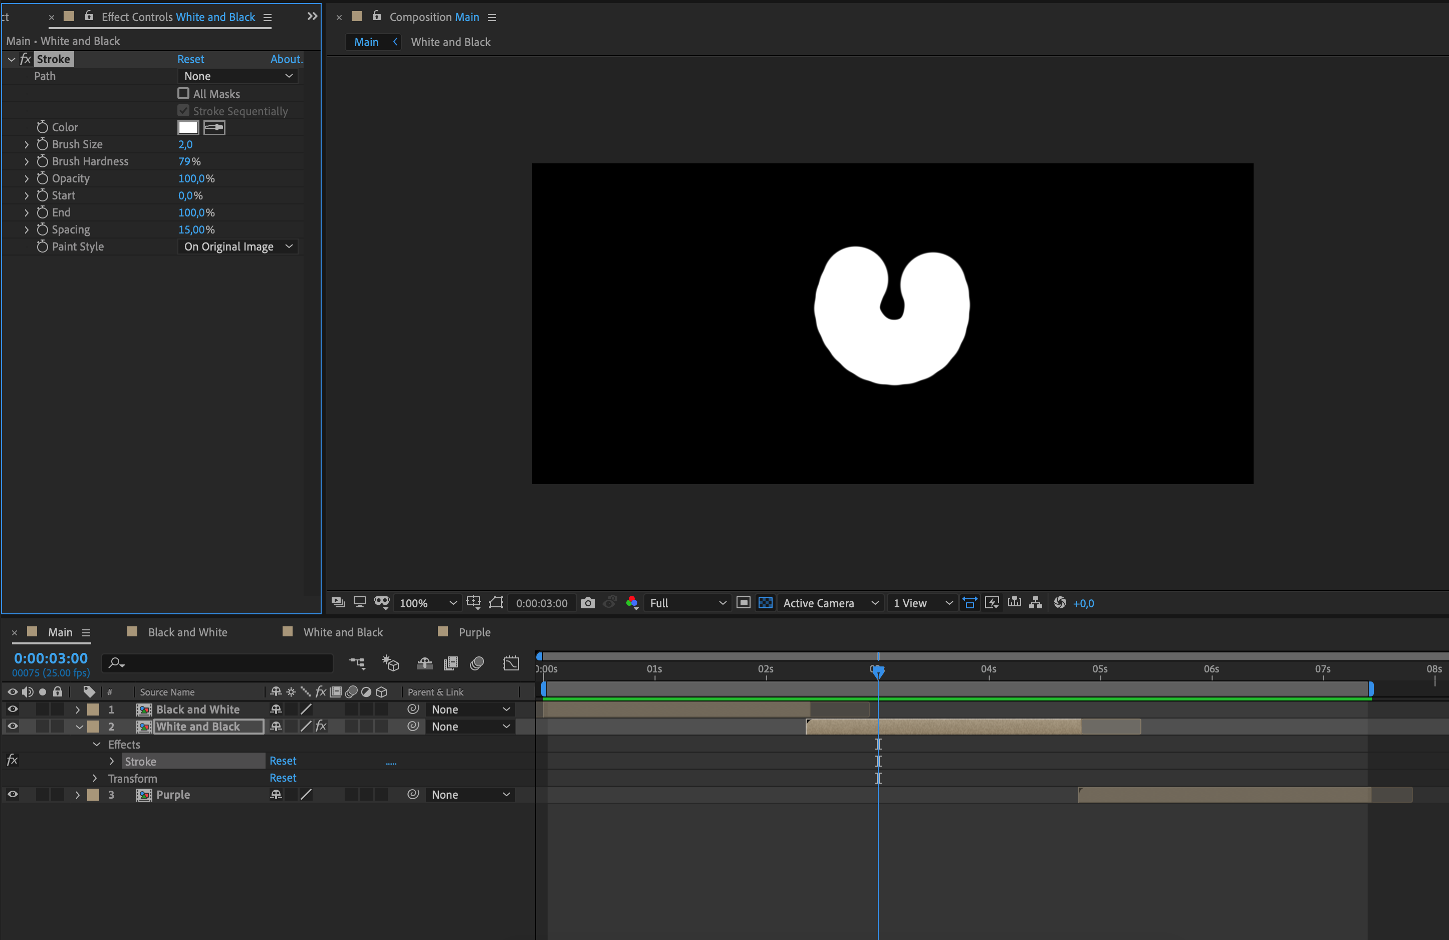The height and width of the screenshot is (940, 1449).
Task: Switch to the Purple timeline tab
Action: 474,632
